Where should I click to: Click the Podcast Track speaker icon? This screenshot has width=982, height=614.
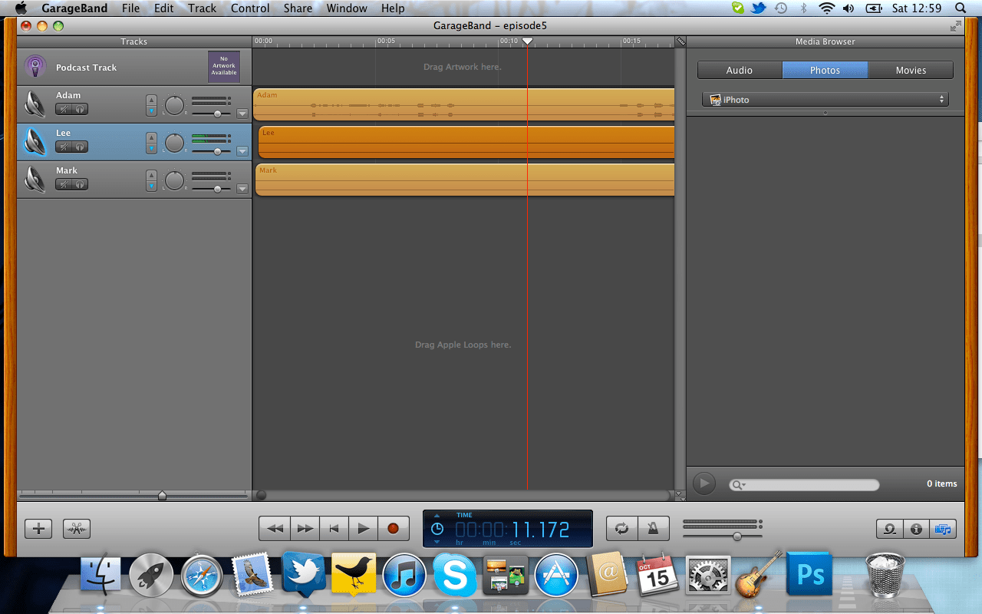[35, 66]
